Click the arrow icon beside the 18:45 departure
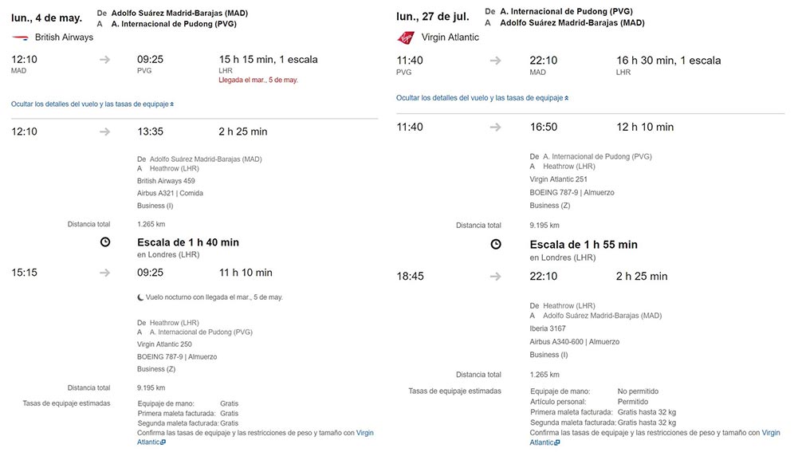 point(495,277)
